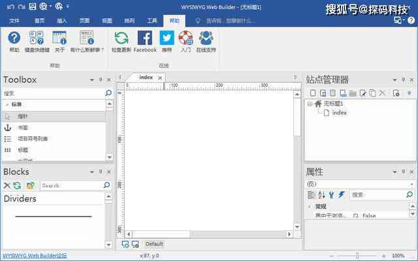Open the 在线支持 online support icon
The height and width of the screenshot is (261, 418).
tap(206, 38)
